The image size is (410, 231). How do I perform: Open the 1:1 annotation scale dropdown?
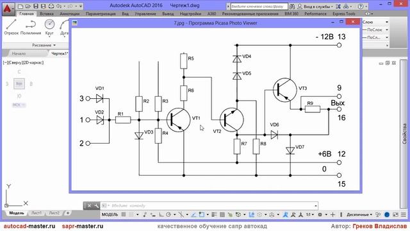coord(310,214)
